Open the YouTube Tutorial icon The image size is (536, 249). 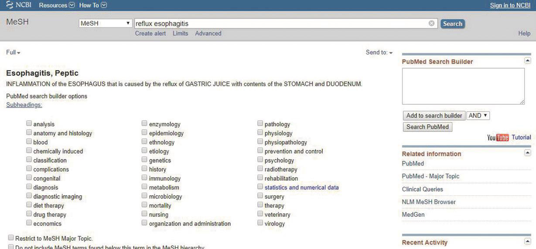(498, 138)
